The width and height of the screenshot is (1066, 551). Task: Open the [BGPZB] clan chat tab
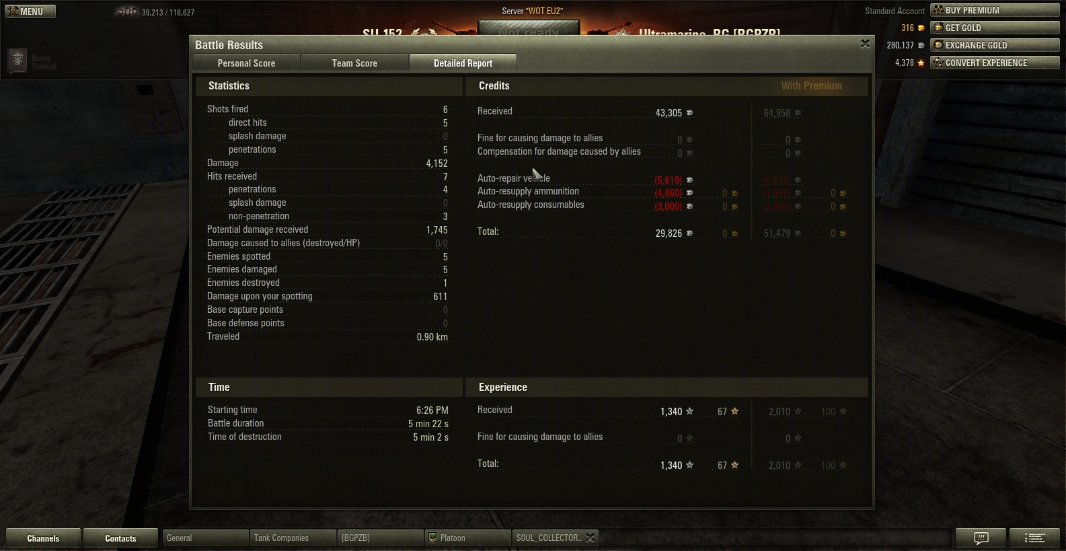click(x=381, y=538)
